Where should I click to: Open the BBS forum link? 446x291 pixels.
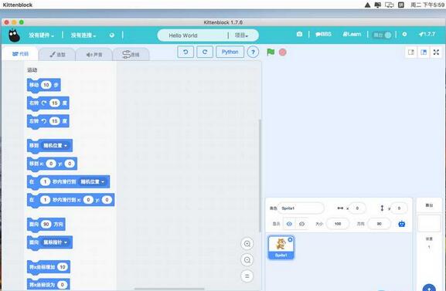click(x=323, y=34)
